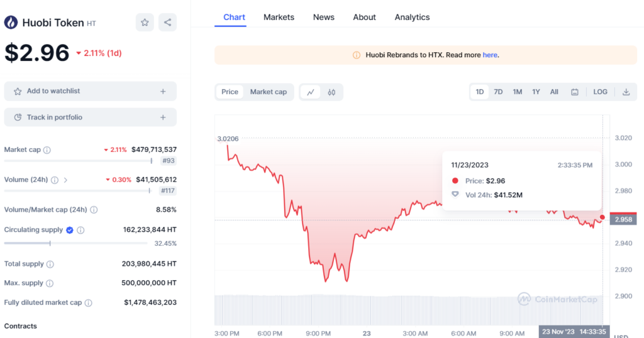The height and width of the screenshot is (338, 644).
Task: Open the Markets tab
Action: pos(279,17)
